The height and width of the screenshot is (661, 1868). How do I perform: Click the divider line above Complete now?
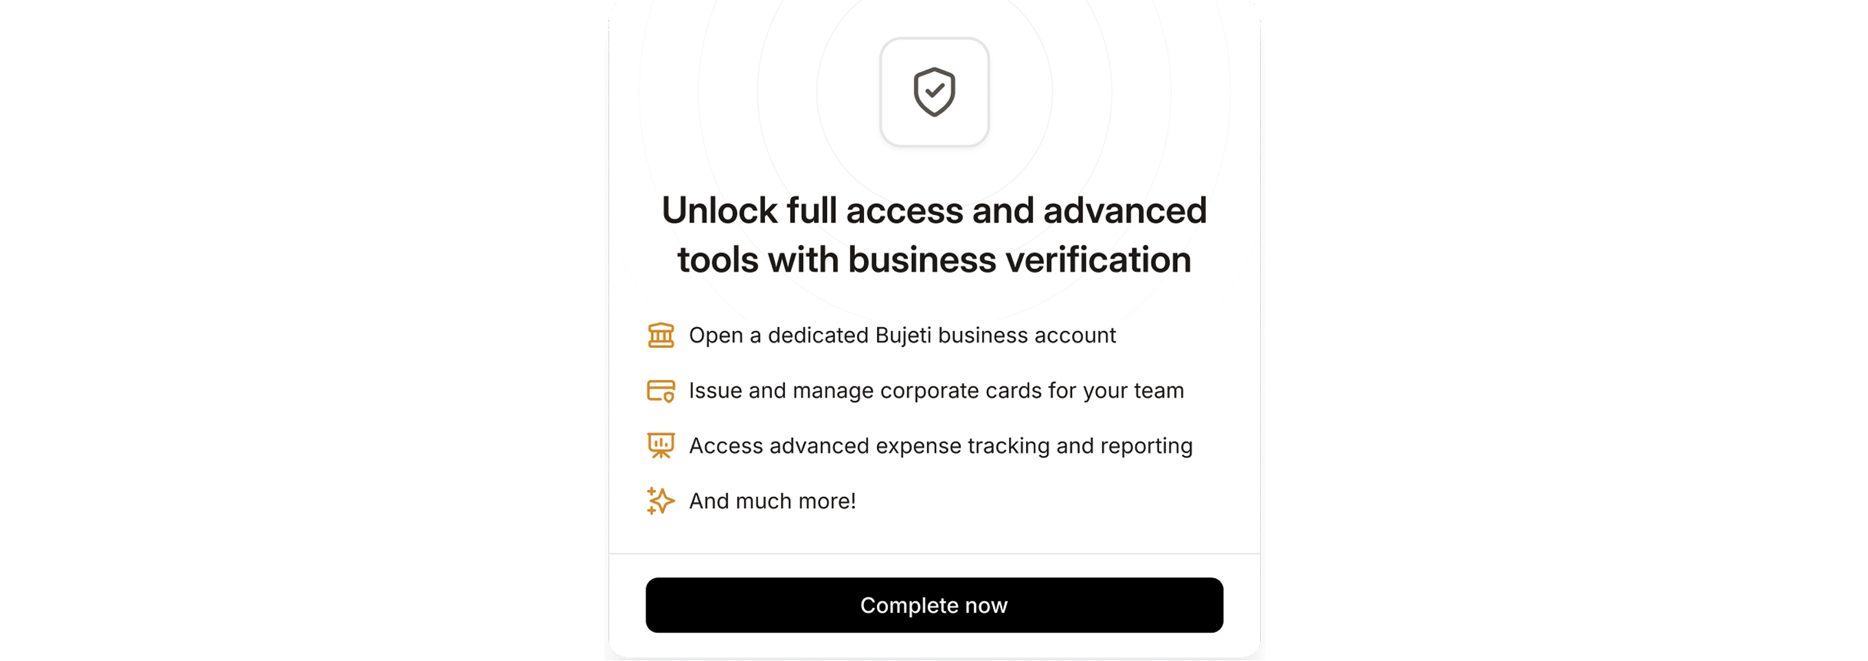pos(934,554)
